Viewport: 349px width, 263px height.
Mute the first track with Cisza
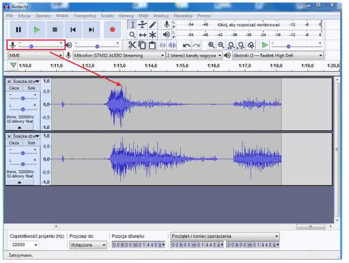(14, 88)
